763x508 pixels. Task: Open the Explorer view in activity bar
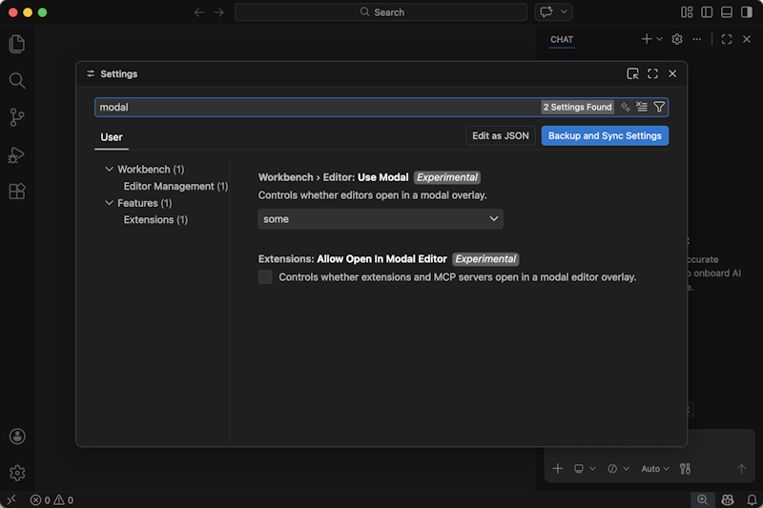pos(17,44)
